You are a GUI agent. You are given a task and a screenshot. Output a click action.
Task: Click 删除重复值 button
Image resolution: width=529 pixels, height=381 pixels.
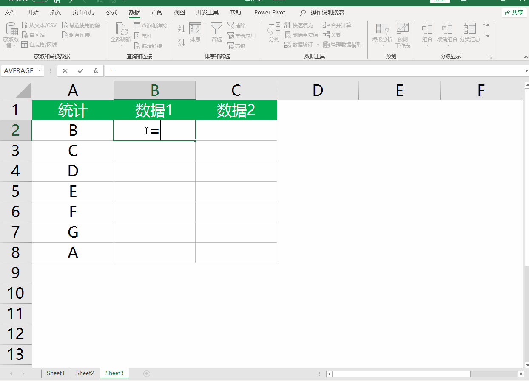pos(301,35)
